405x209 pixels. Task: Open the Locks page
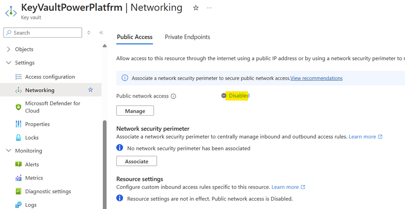[x=32, y=137]
